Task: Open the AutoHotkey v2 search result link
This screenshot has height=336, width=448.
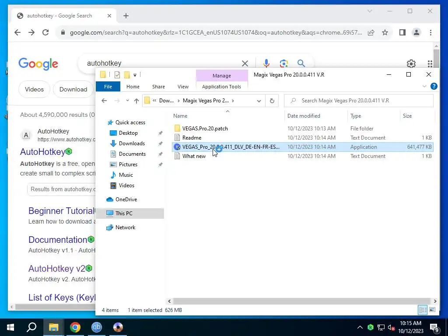Action: pos(56,269)
